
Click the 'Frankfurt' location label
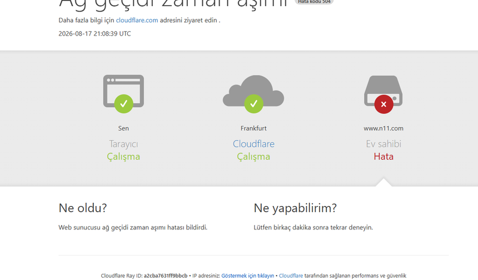[253, 128]
